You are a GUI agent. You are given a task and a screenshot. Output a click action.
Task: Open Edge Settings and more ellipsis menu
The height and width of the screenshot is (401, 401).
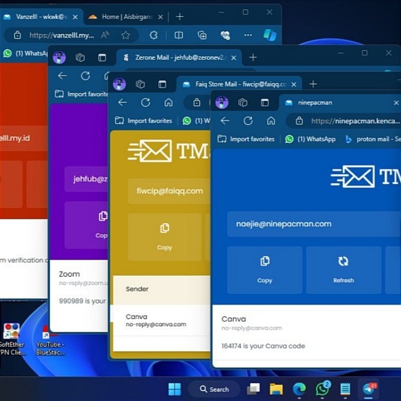tap(248, 35)
